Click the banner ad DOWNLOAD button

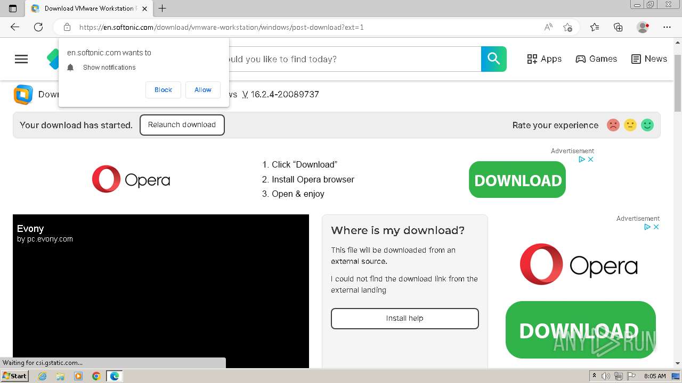coord(517,180)
